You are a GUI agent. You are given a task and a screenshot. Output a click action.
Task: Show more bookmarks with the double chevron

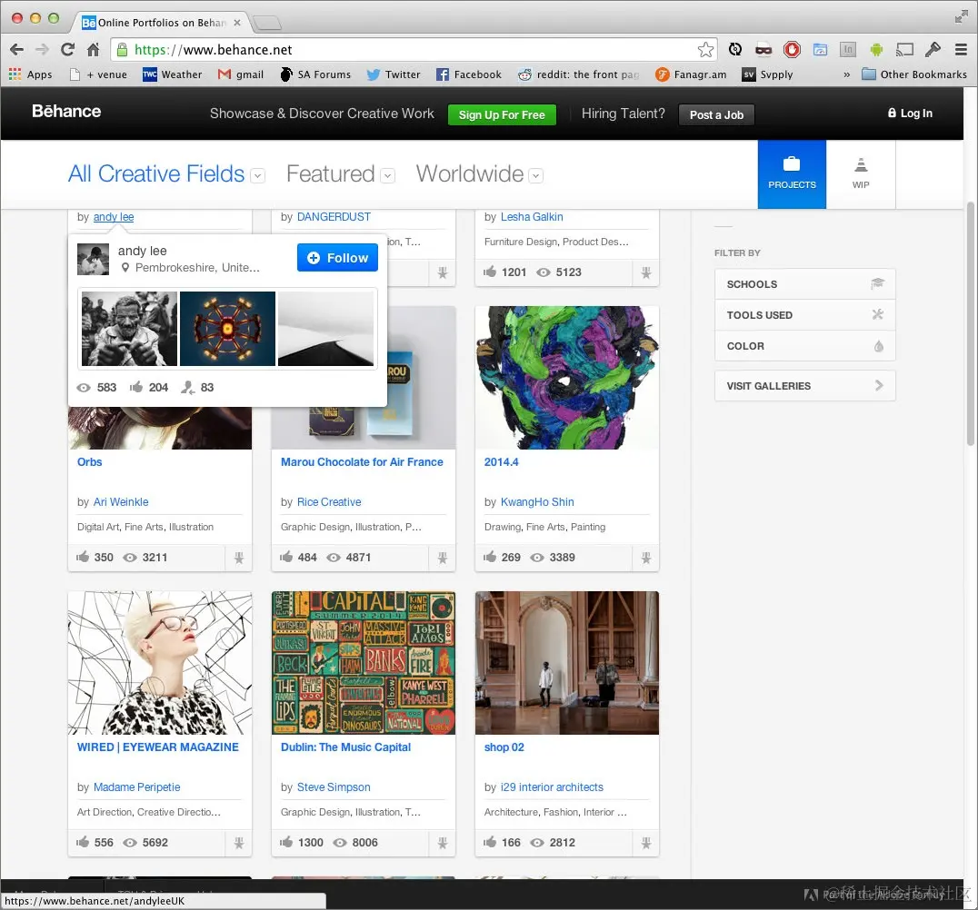846,74
